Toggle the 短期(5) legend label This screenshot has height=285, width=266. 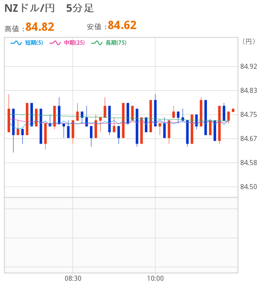34,43
